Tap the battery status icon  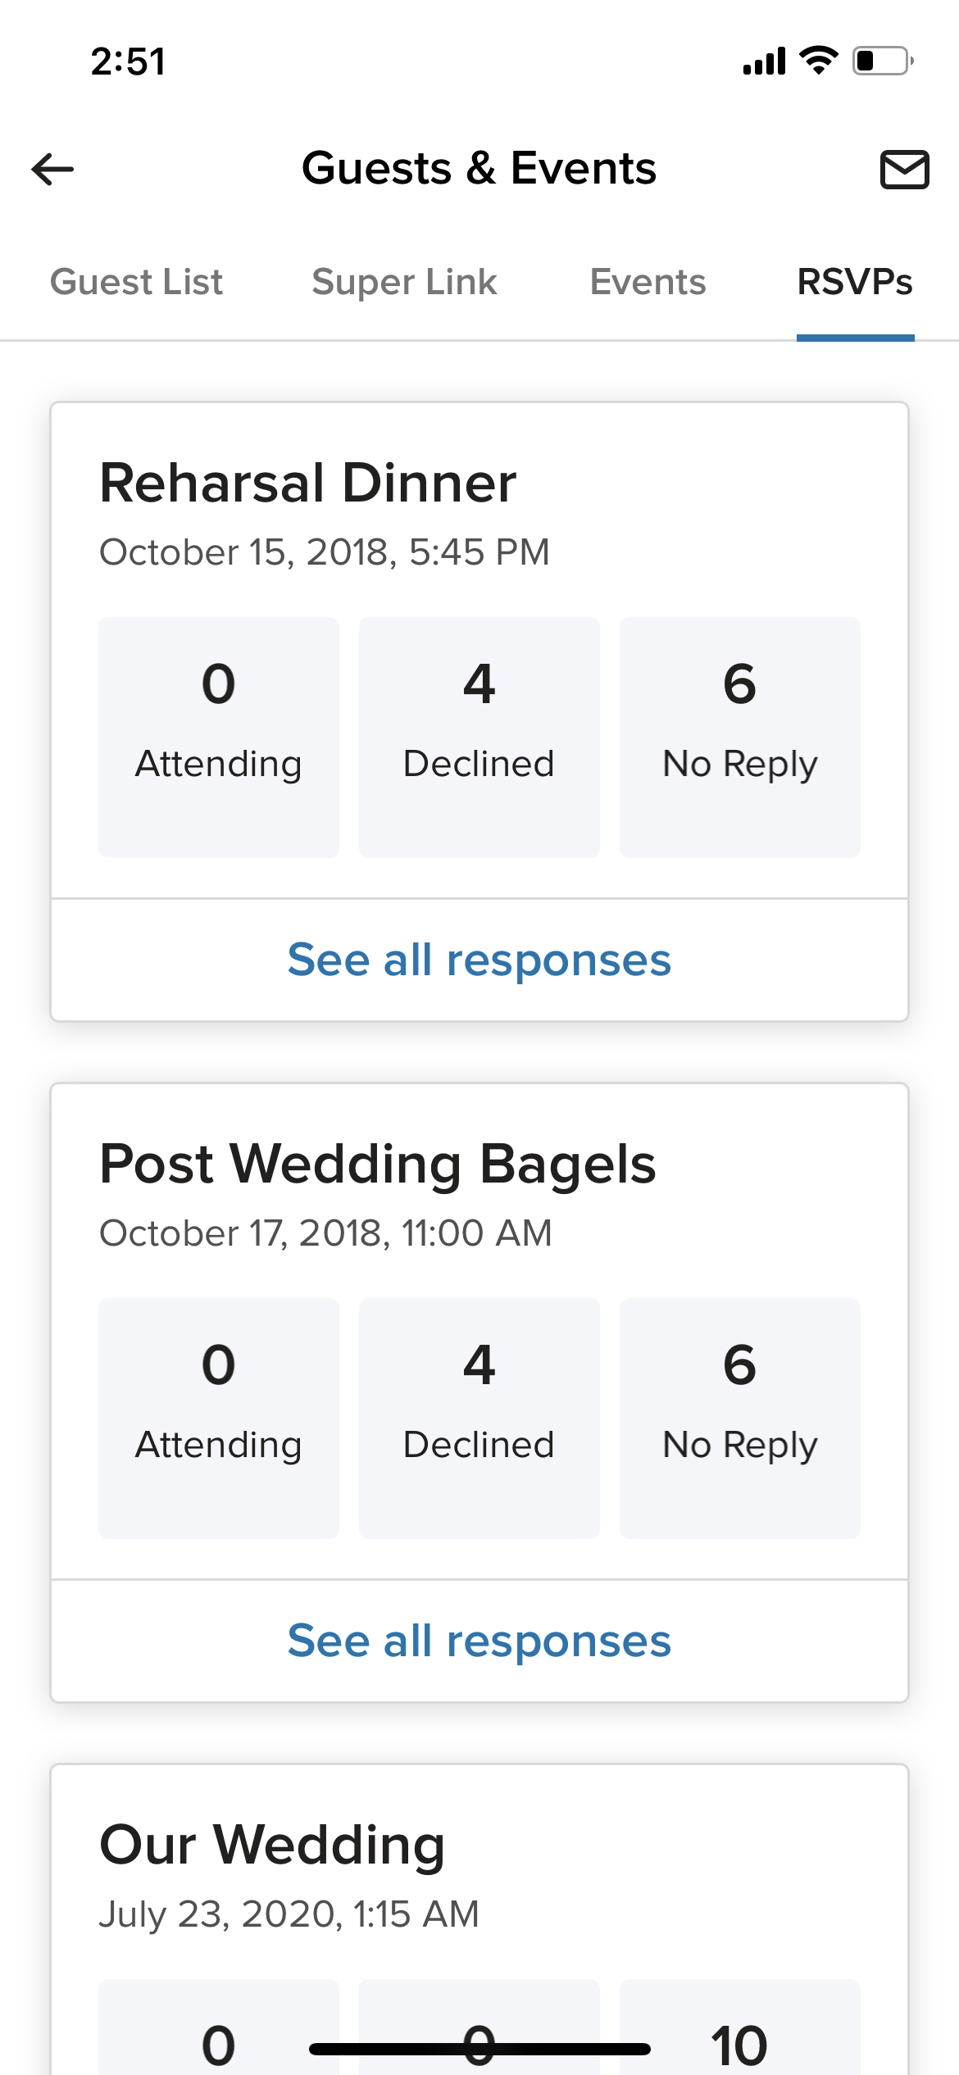click(883, 61)
